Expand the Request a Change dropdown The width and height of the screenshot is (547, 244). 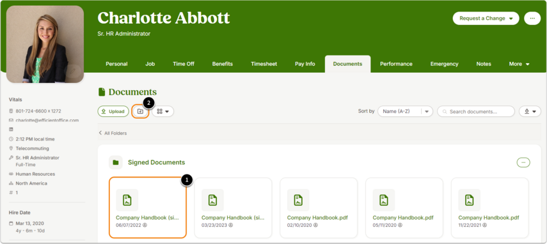[x=486, y=19]
